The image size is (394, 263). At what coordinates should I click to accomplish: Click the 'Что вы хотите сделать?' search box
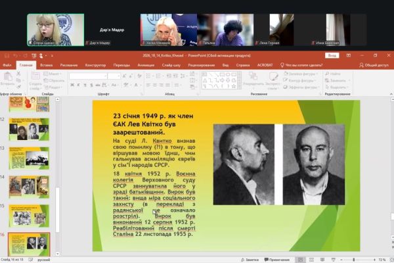(x=301, y=65)
